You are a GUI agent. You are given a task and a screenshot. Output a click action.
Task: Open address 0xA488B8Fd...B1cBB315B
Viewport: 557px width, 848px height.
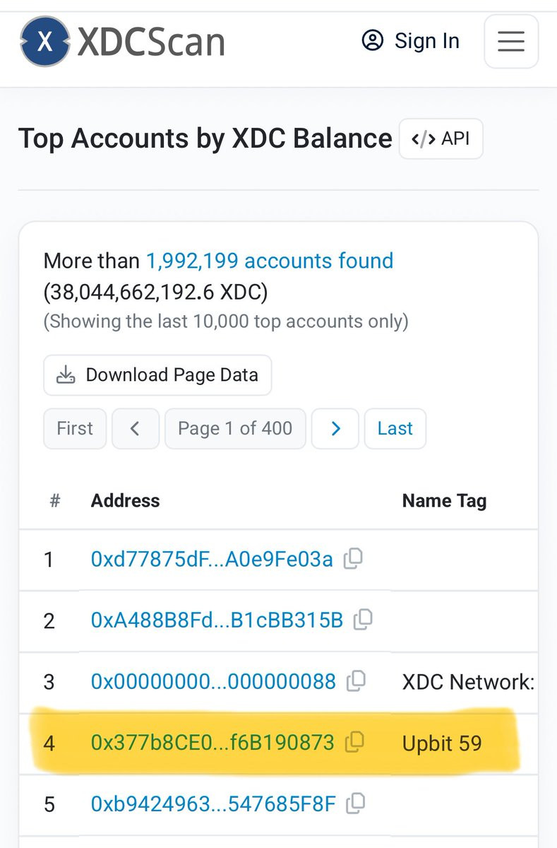(217, 620)
